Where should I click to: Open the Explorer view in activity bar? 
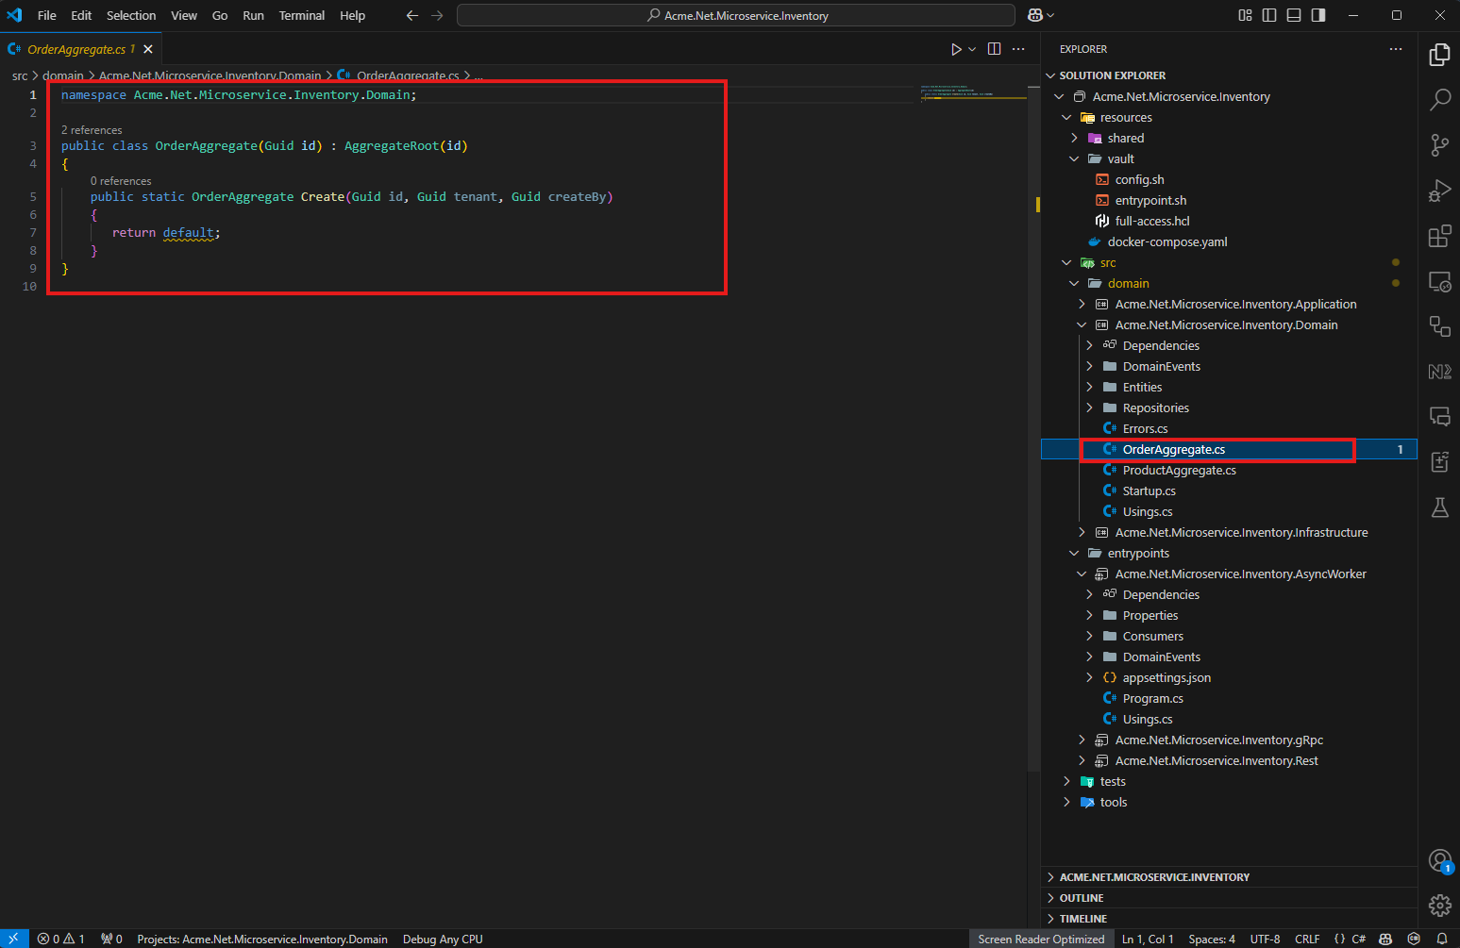pyautogui.click(x=1439, y=55)
